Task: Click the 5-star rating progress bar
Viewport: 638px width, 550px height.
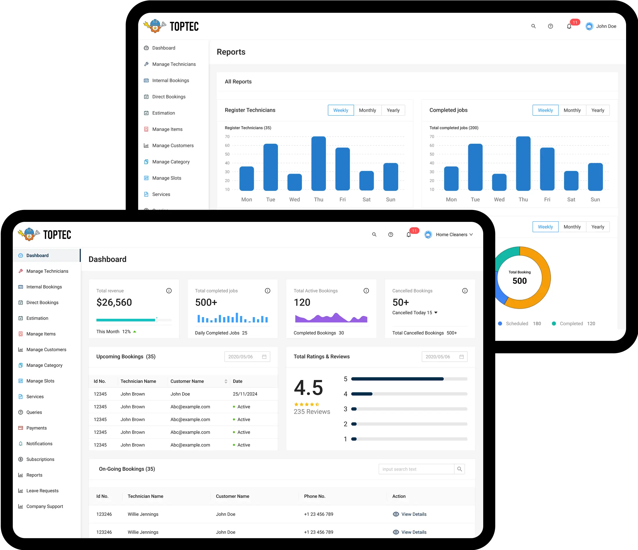Action: 409,379
